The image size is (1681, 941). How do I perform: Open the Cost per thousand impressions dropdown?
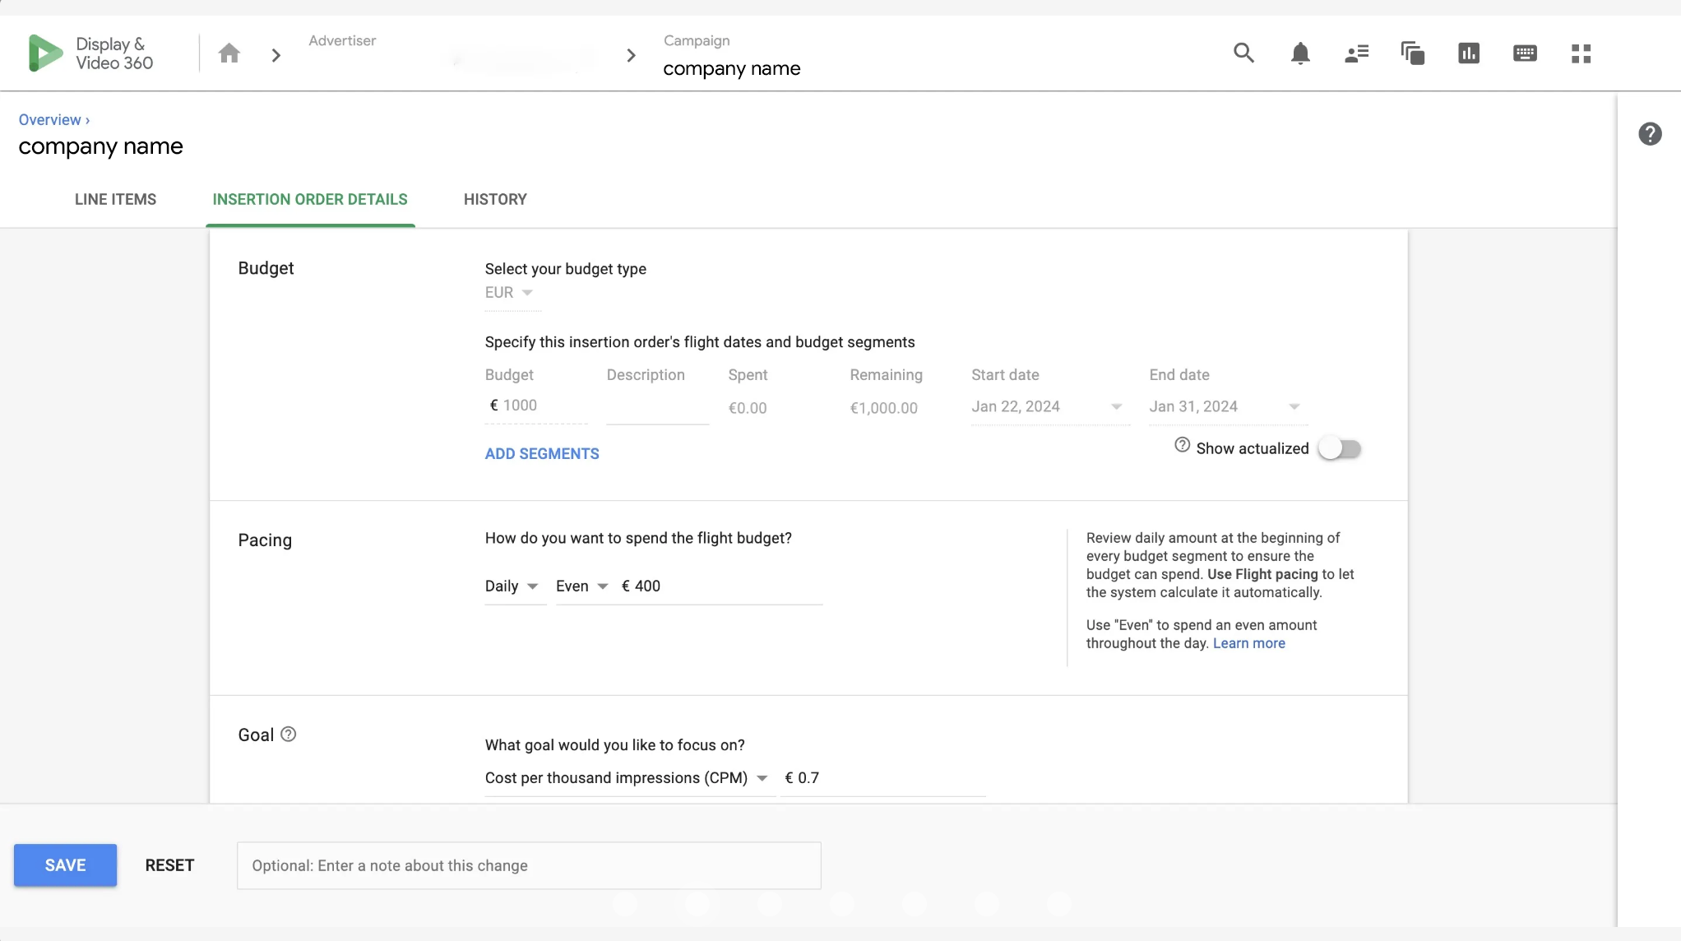pyautogui.click(x=627, y=778)
